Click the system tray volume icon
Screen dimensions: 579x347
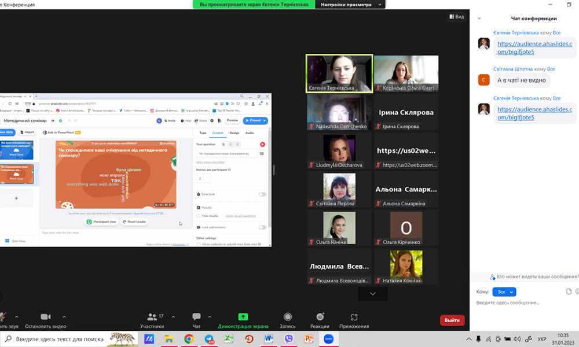[517, 339]
